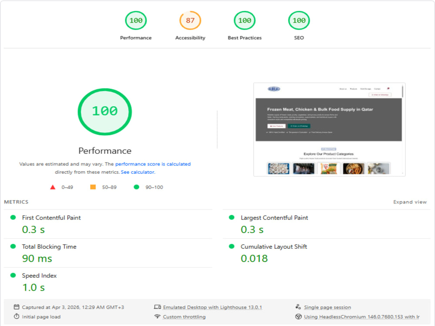Select the SEO category label
The image size is (435, 326).
click(x=299, y=38)
